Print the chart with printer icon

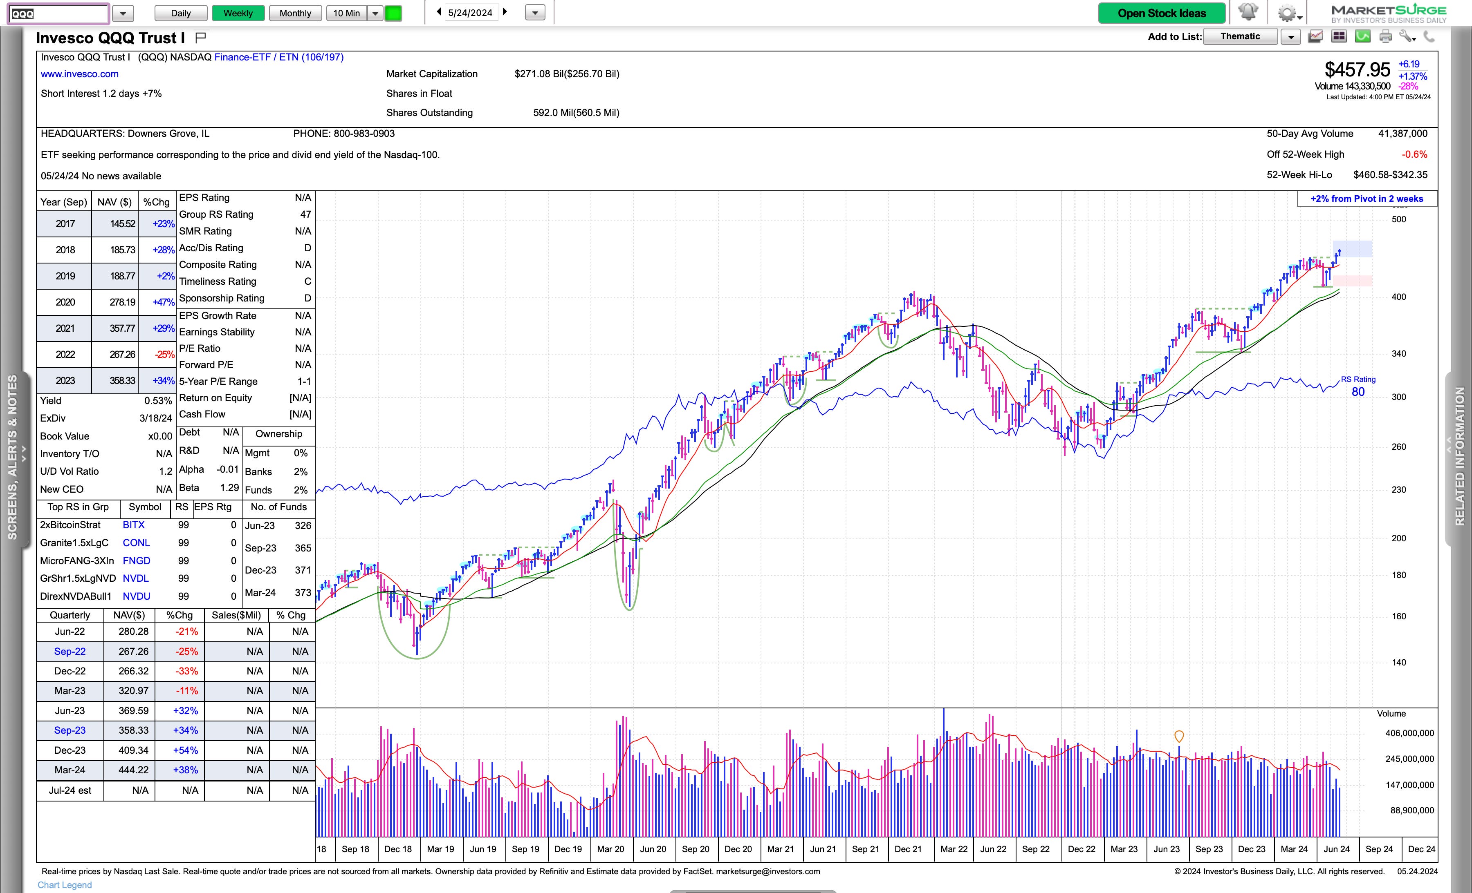pyautogui.click(x=1385, y=37)
